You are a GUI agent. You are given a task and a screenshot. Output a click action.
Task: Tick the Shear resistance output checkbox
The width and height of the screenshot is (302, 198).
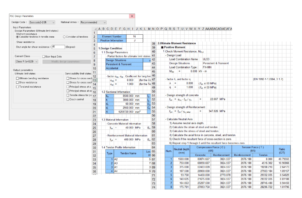pos(18,83)
